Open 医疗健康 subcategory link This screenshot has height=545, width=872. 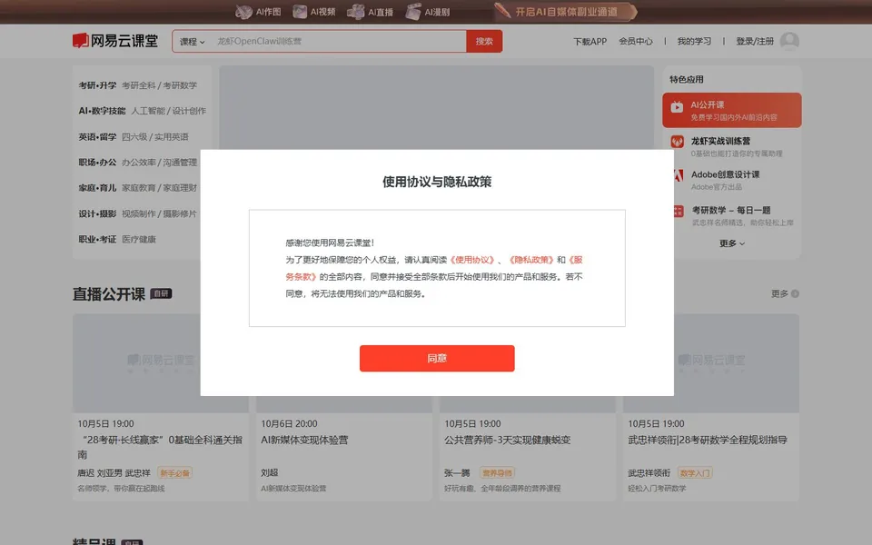pos(139,239)
